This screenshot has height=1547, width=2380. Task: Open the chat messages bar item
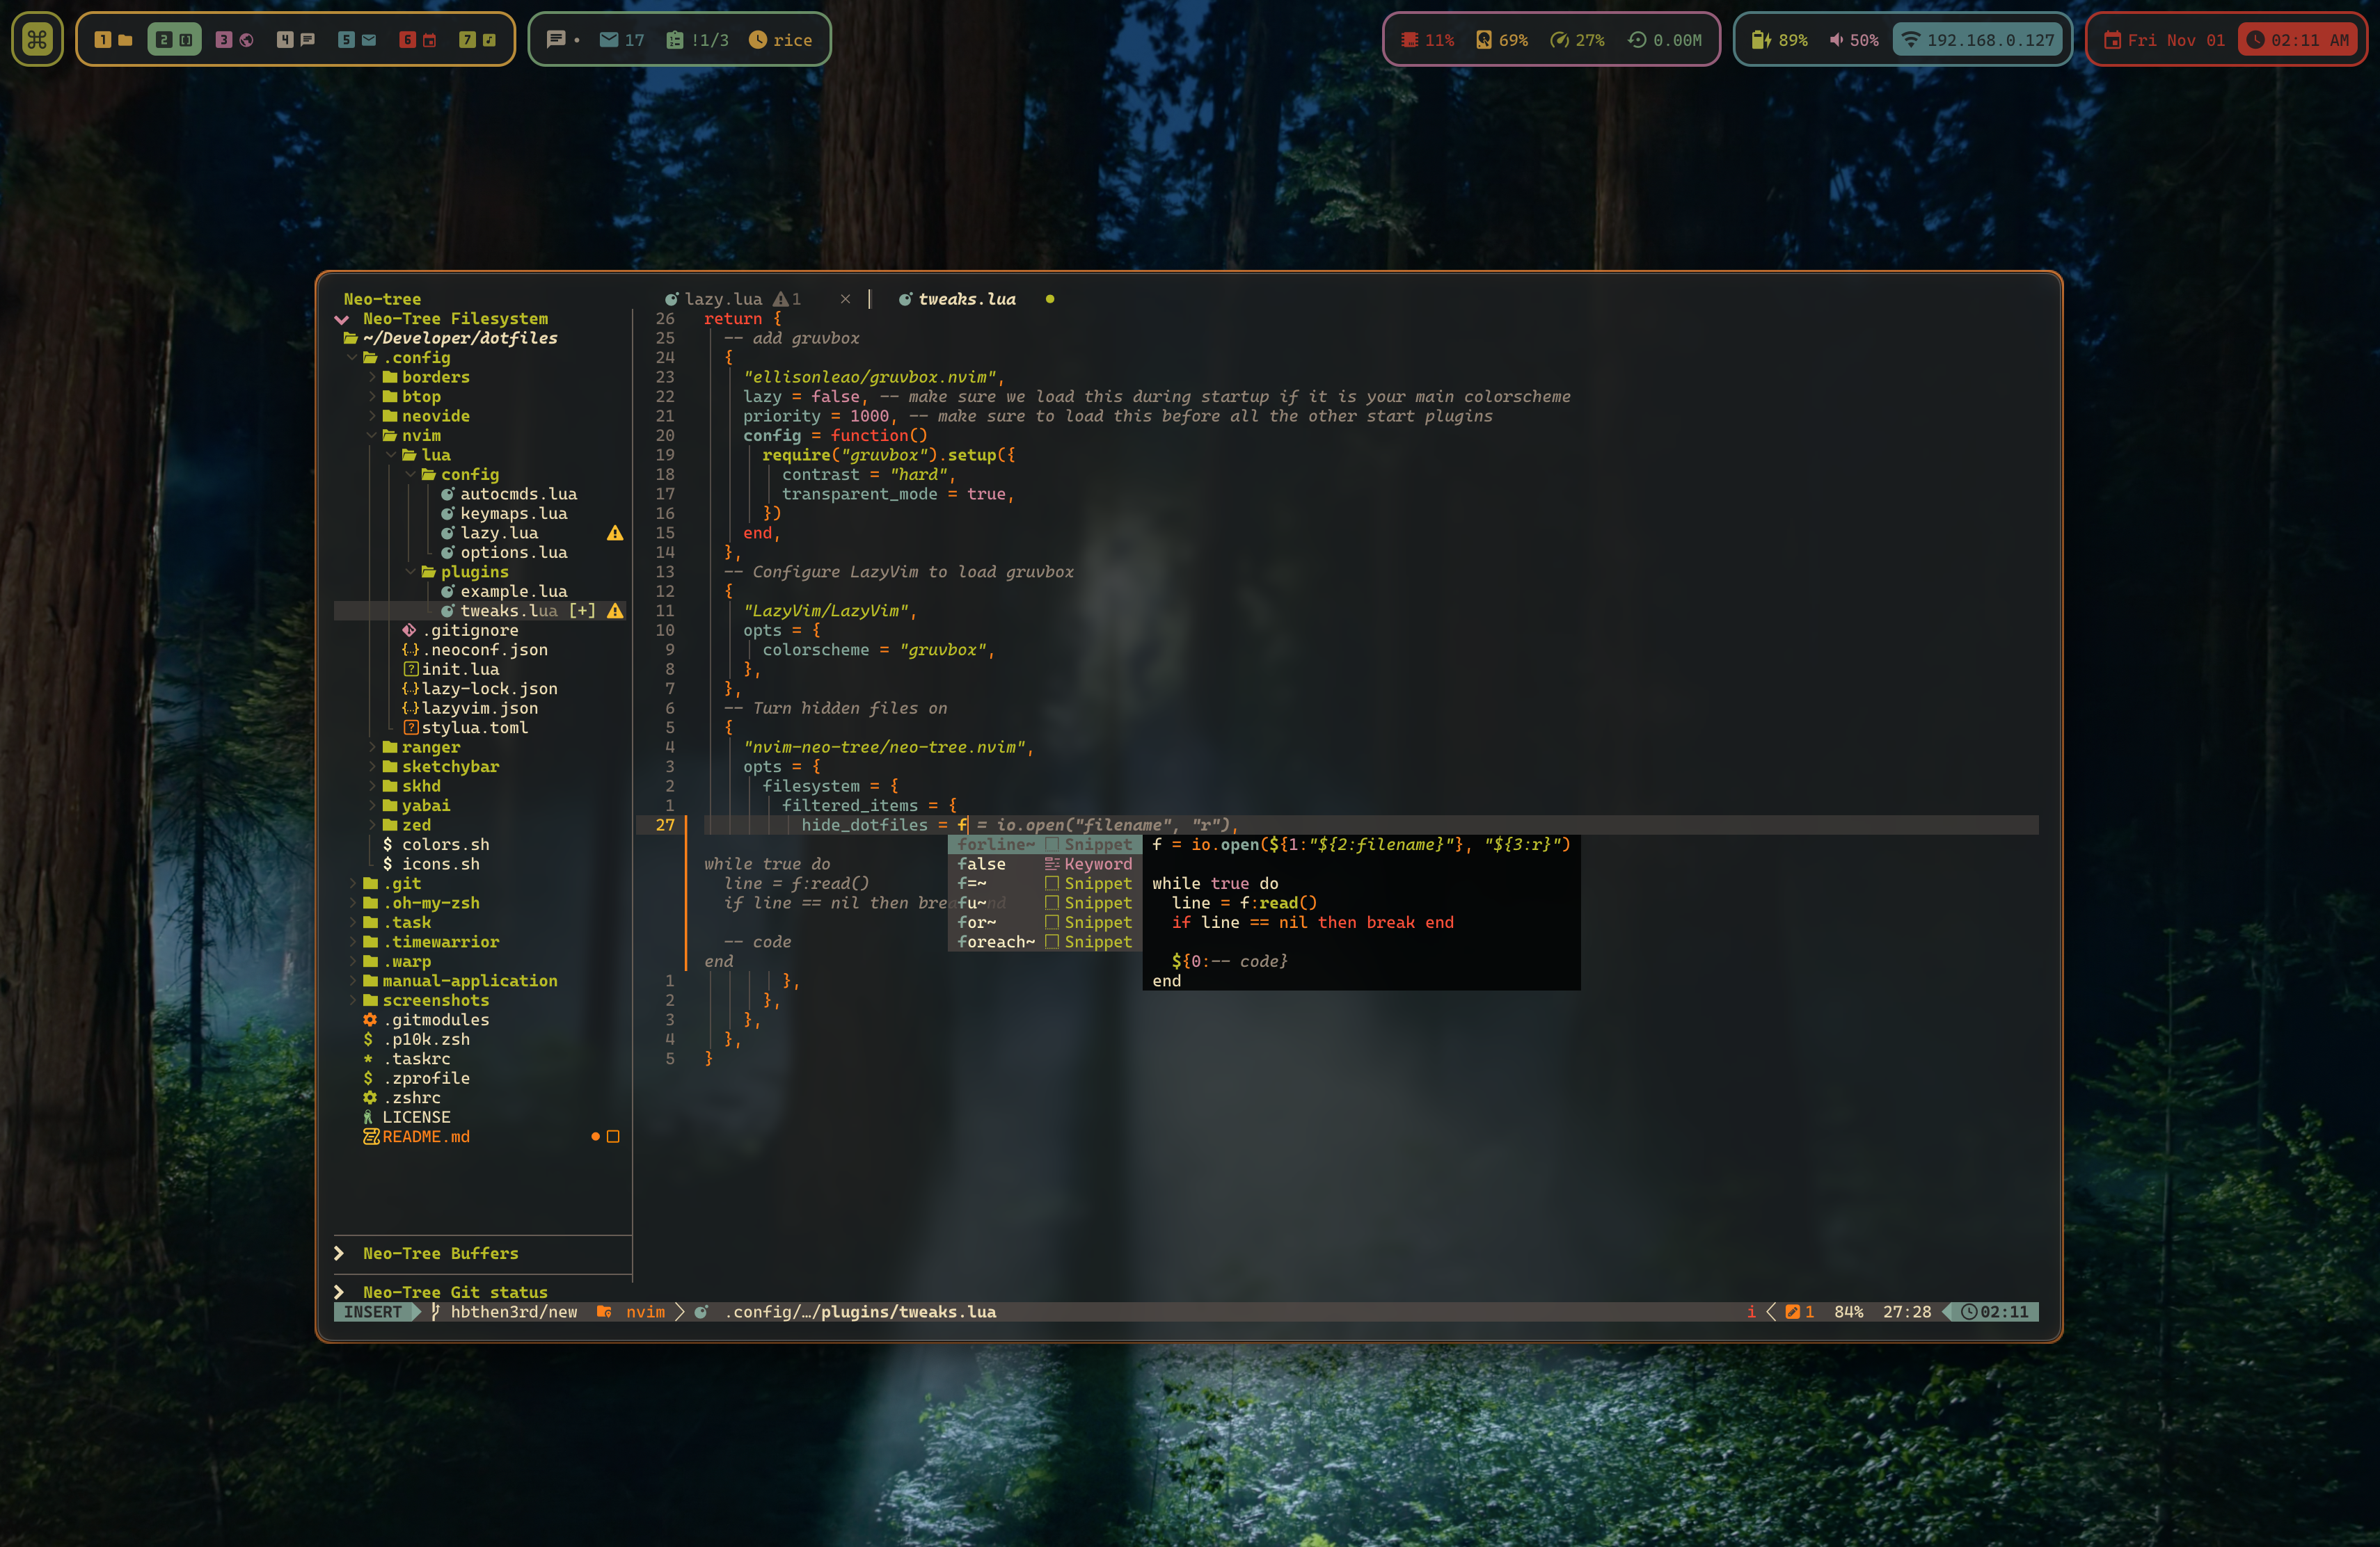pos(563,40)
